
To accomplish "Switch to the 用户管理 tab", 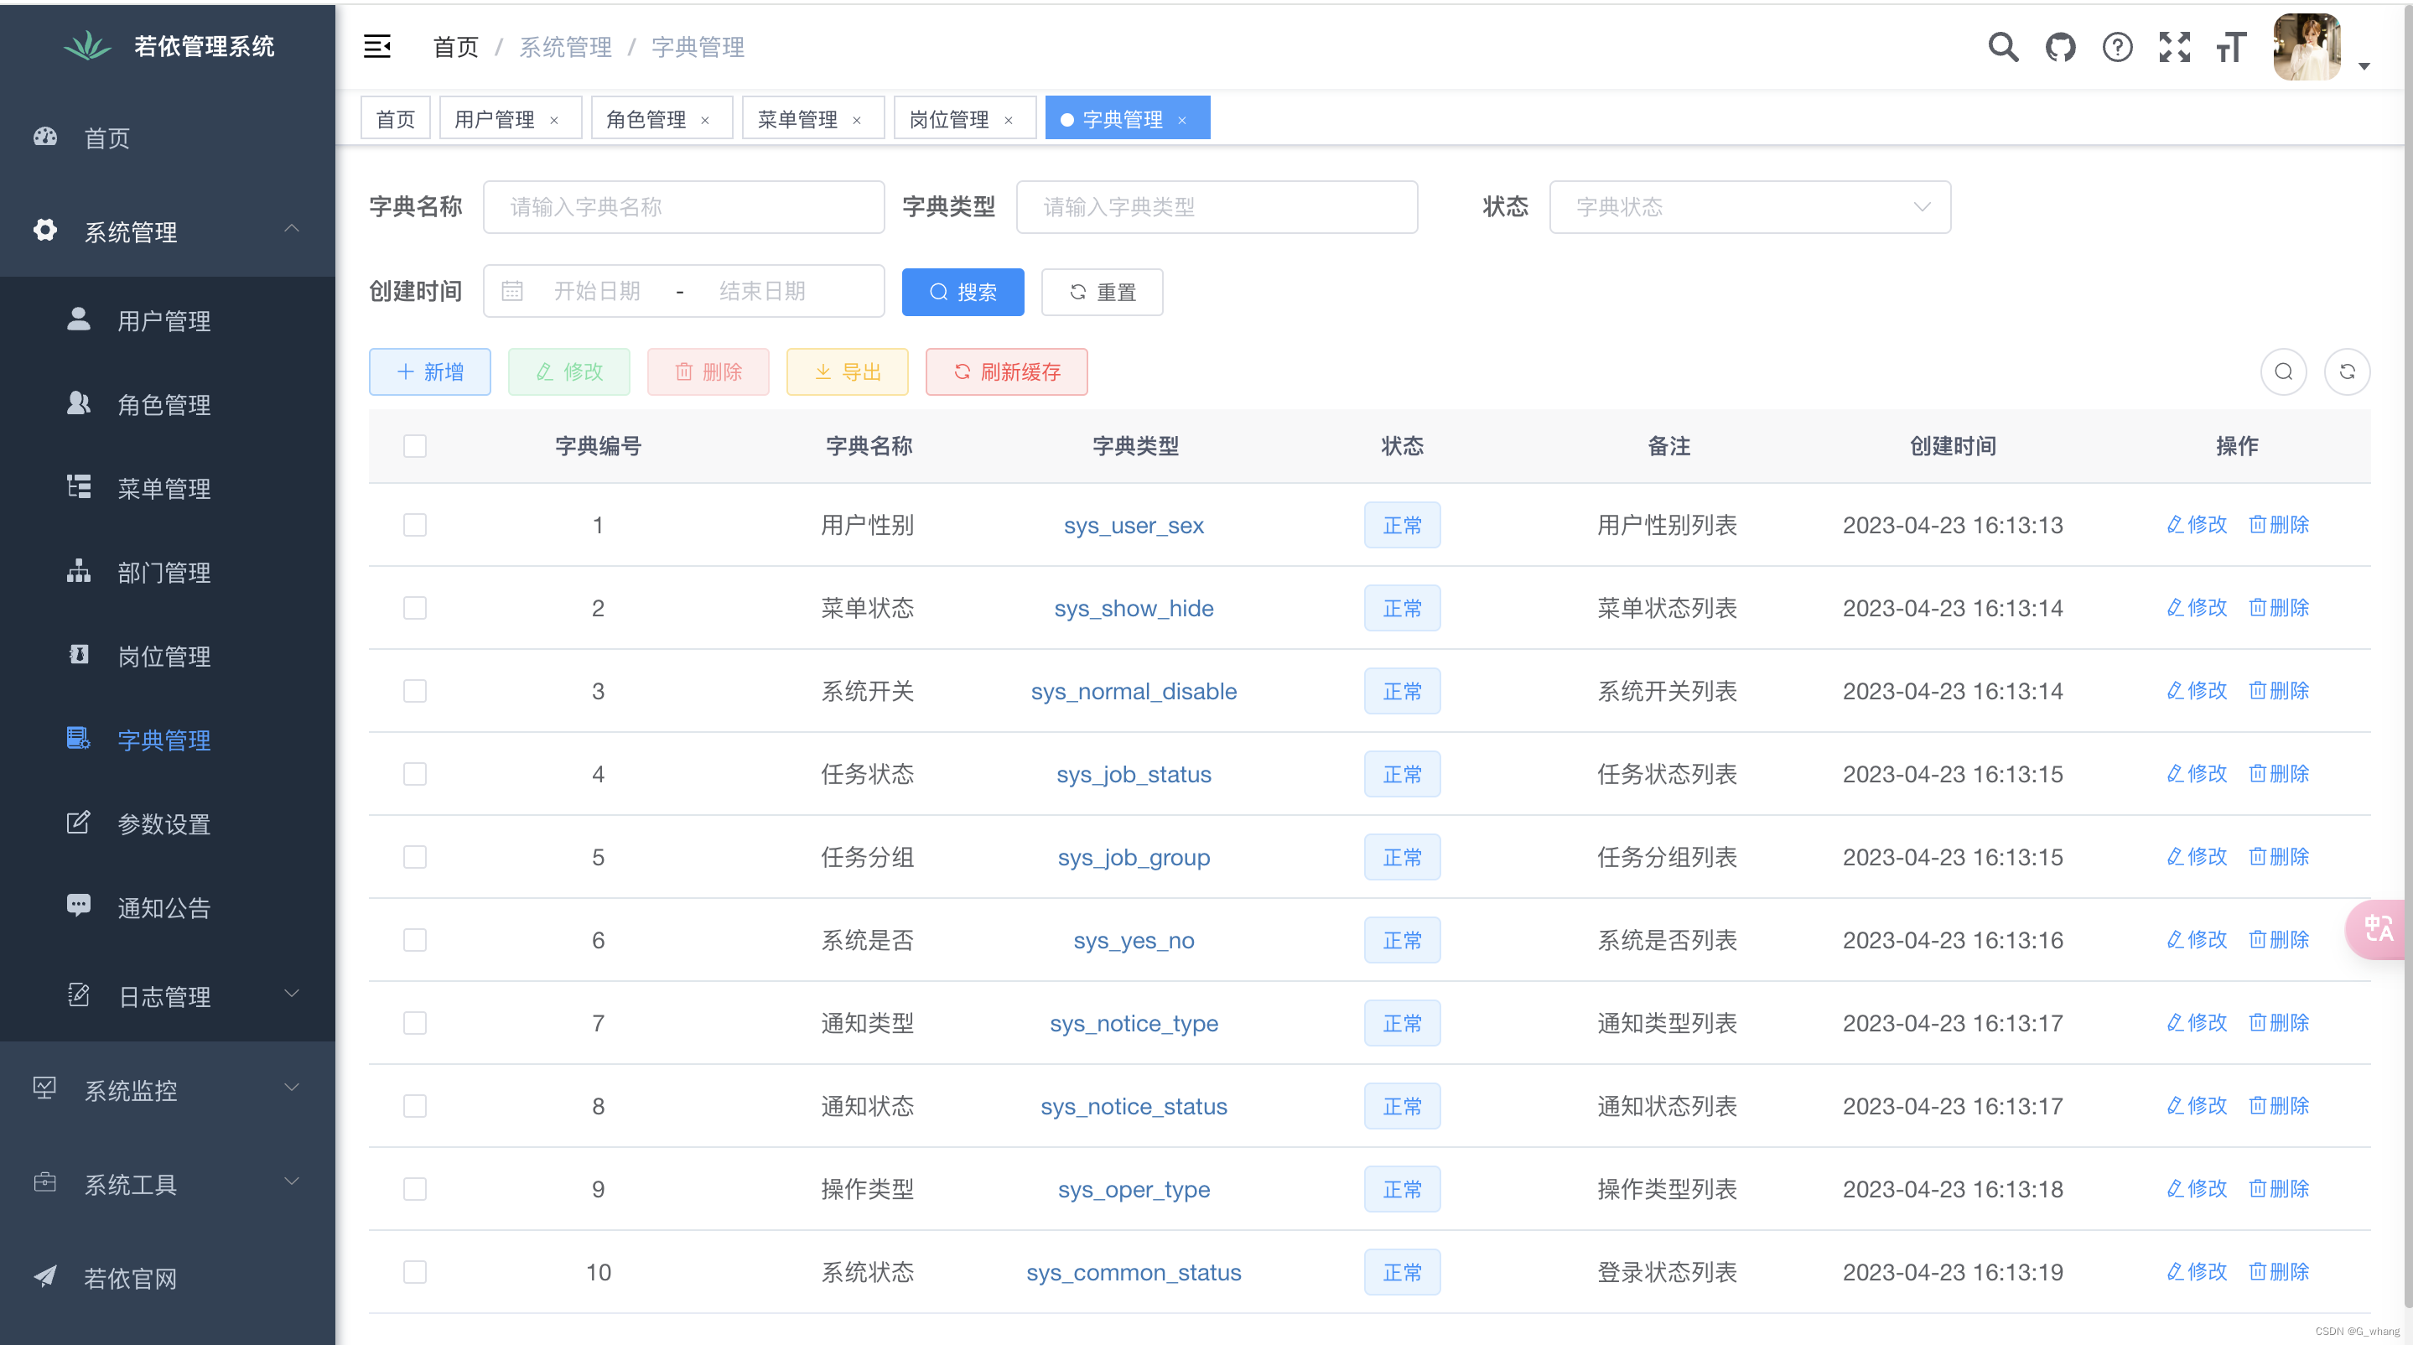I will (x=495, y=119).
